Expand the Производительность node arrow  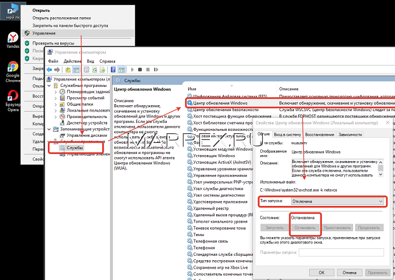coord(56,117)
